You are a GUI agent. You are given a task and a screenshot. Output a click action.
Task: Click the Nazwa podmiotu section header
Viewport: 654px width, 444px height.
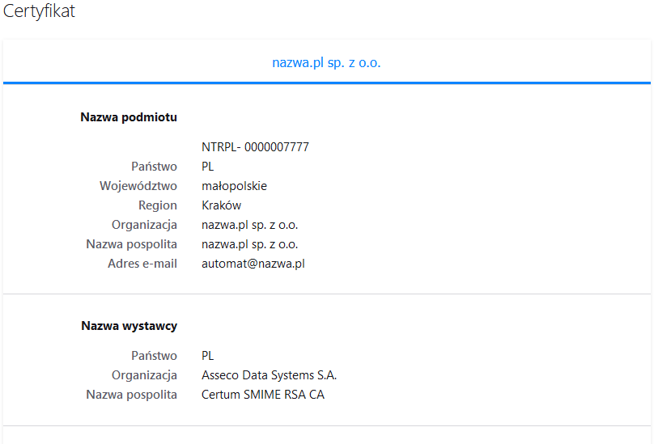coord(129,117)
